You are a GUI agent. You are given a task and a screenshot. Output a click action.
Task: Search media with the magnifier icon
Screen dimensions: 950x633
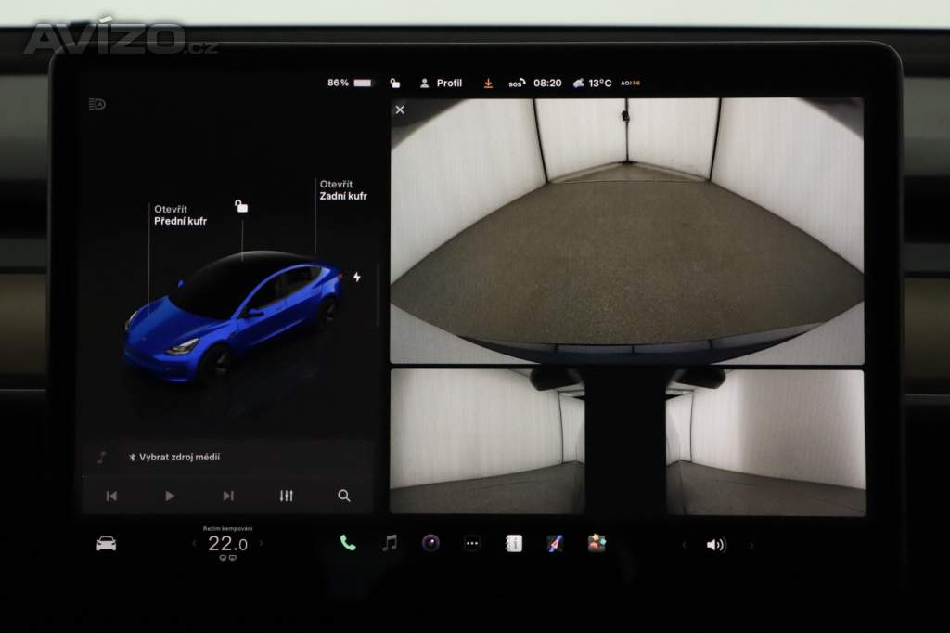(x=344, y=496)
